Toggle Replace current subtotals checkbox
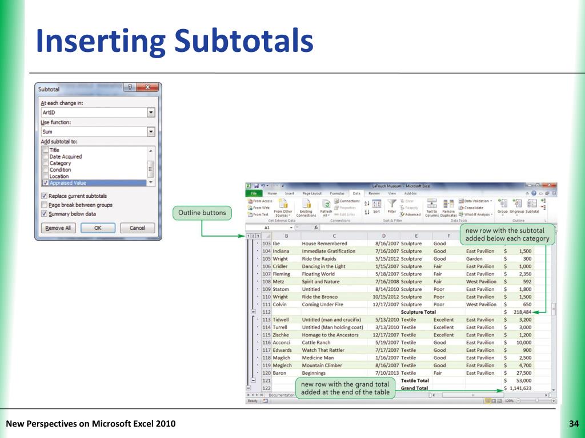The image size is (585, 438). pos(44,196)
